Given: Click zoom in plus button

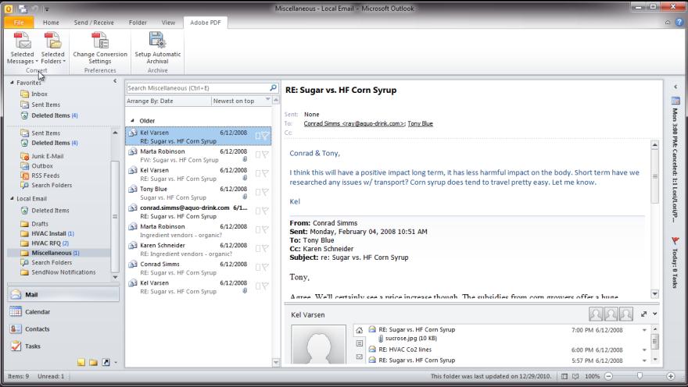Looking at the screenshot, I should [671, 376].
